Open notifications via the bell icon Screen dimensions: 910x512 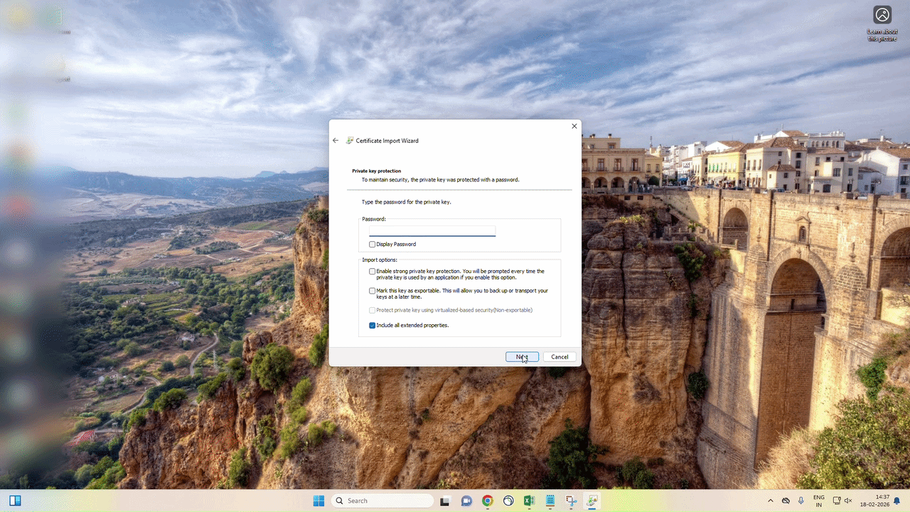coord(897,501)
